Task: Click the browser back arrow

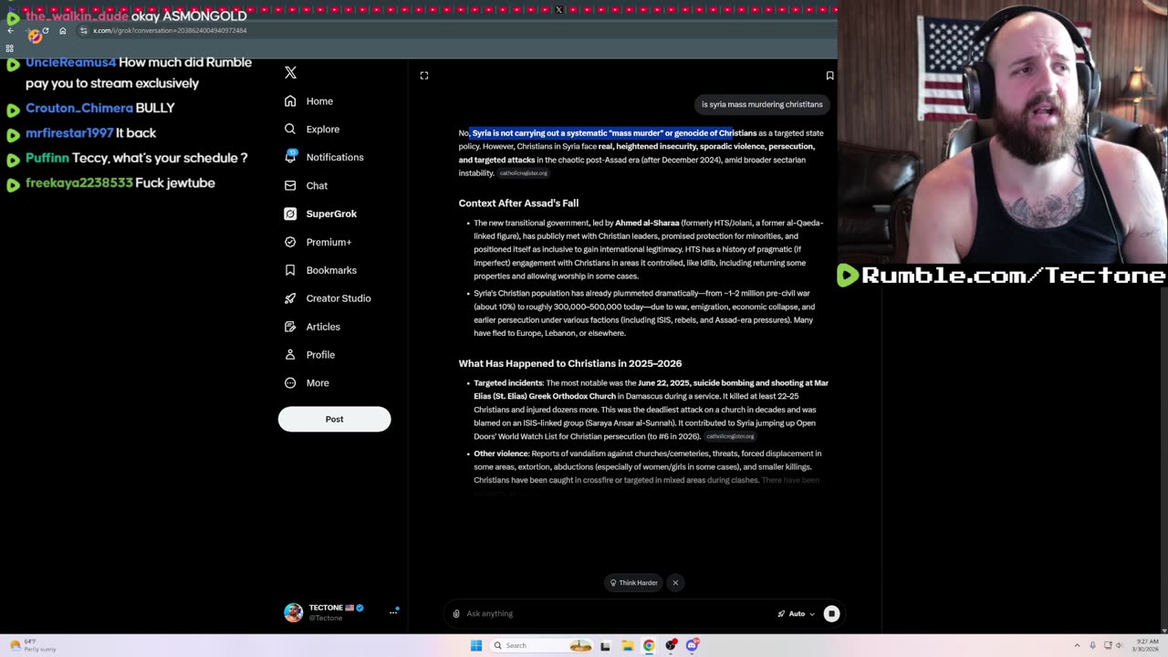Action: 11,31
